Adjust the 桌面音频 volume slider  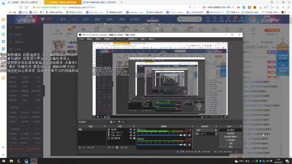(x=160, y=145)
